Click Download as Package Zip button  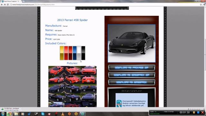[x=132, y=68]
